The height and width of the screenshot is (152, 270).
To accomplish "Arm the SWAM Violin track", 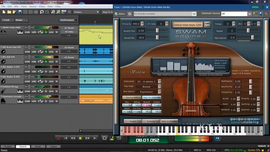I will (x=51, y=32).
